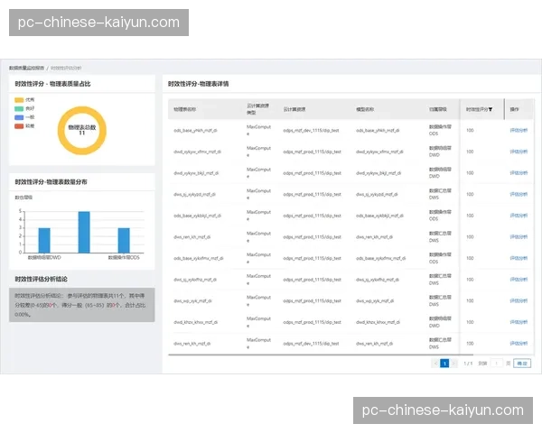Click filter icon in 时效性评分 column header

(x=490, y=108)
